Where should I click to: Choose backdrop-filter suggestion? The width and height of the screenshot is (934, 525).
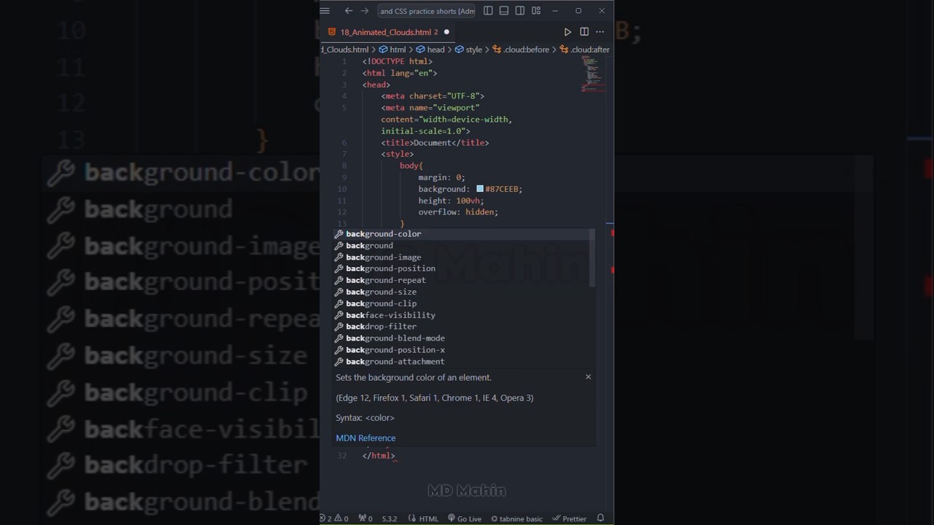[463, 327]
